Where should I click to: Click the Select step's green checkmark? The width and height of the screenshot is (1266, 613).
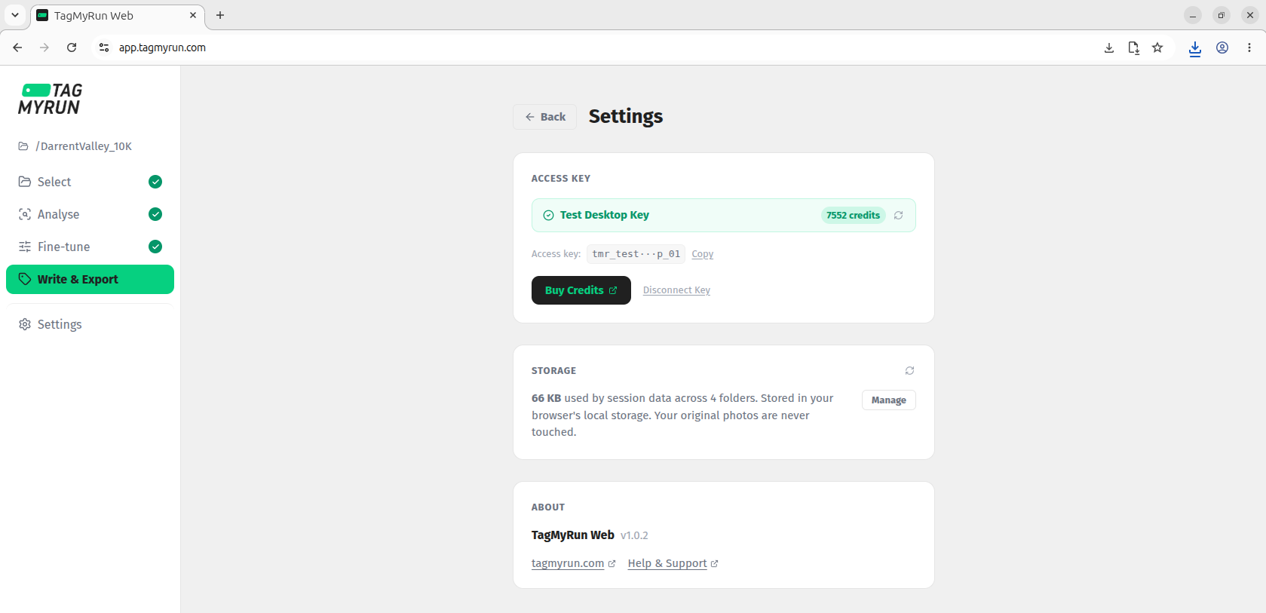155,182
